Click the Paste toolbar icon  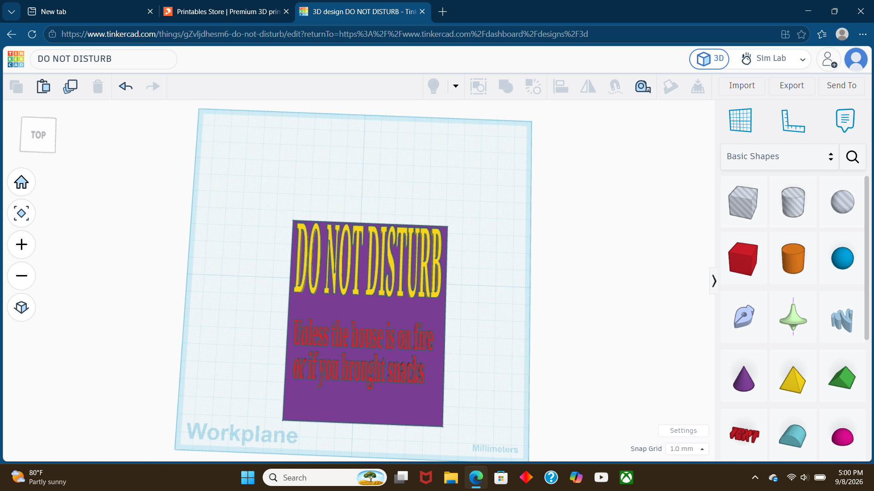[43, 86]
